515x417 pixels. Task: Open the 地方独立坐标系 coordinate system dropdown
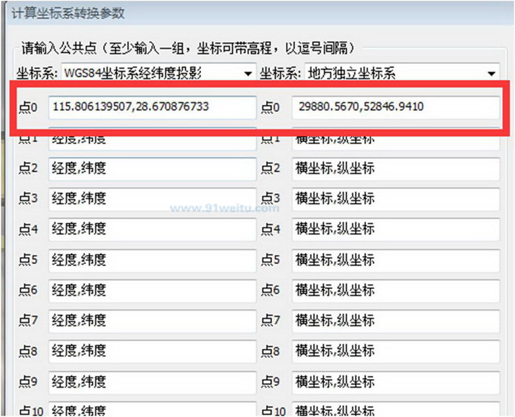pyautogui.click(x=402, y=73)
